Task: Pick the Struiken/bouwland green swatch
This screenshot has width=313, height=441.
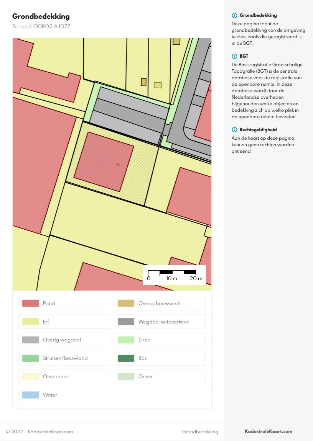Action: tap(31, 358)
